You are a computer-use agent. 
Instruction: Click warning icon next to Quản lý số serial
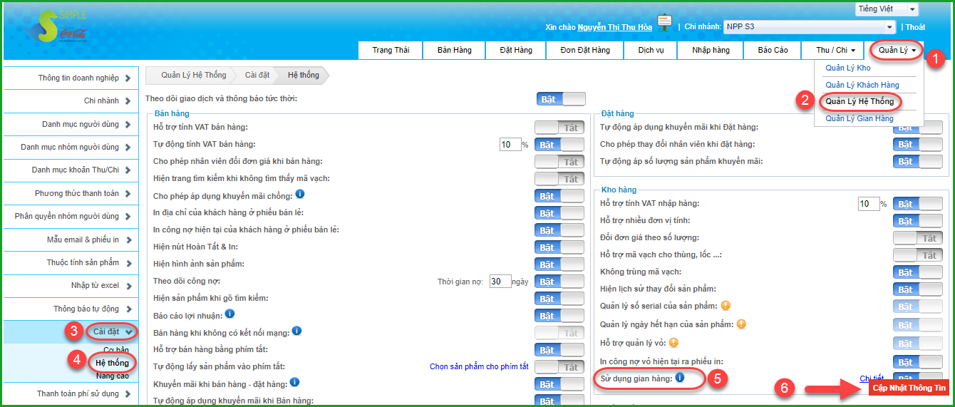click(x=725, y=306)
